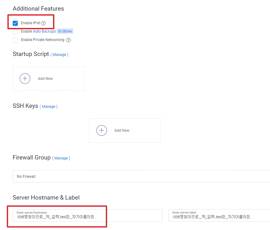Open Manage link next to Startup Script
The image size is (270, 230).
[x=59, y=55]
